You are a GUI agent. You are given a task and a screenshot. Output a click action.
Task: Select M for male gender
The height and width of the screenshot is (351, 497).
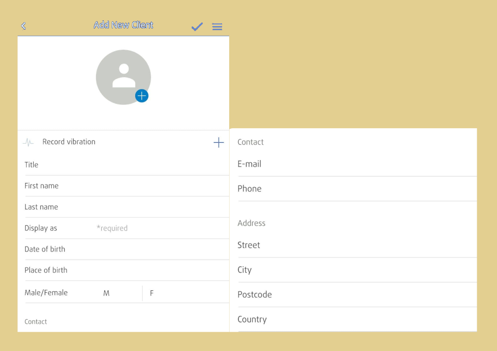coord(106,293)
